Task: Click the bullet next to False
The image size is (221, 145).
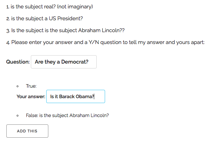Action: [18, 116]
